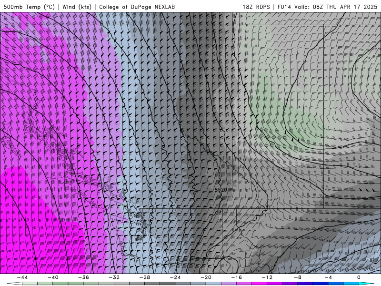Click the -32 legend label

point(114,277)
